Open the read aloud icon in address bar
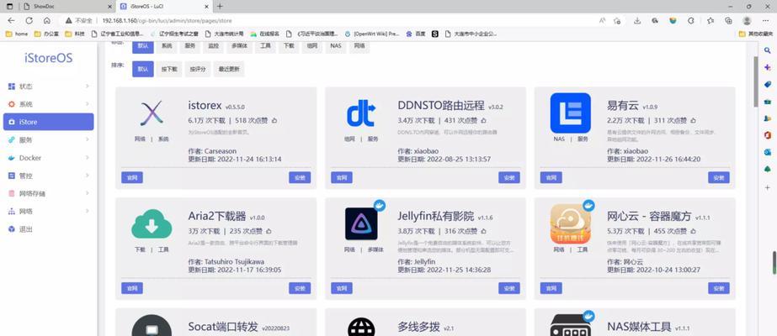Viewport: 777px width, 336px height. [x=602, y=20]
